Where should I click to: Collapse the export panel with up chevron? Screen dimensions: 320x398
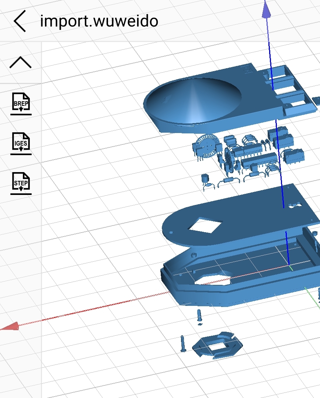(x=20, y=62)
